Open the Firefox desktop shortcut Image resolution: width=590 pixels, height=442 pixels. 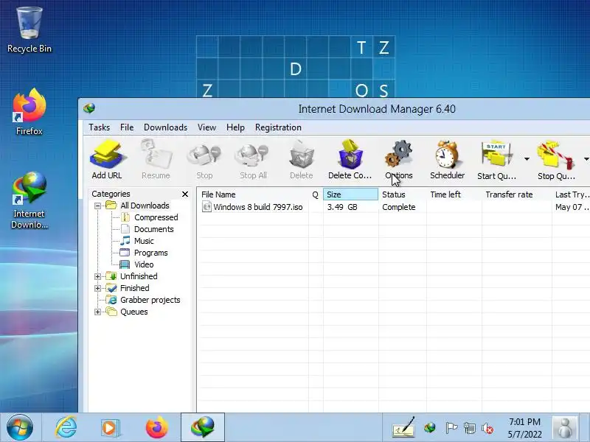[29, 112]
